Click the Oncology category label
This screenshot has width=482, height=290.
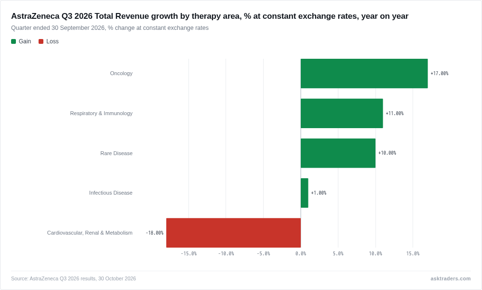pos(121,73)
